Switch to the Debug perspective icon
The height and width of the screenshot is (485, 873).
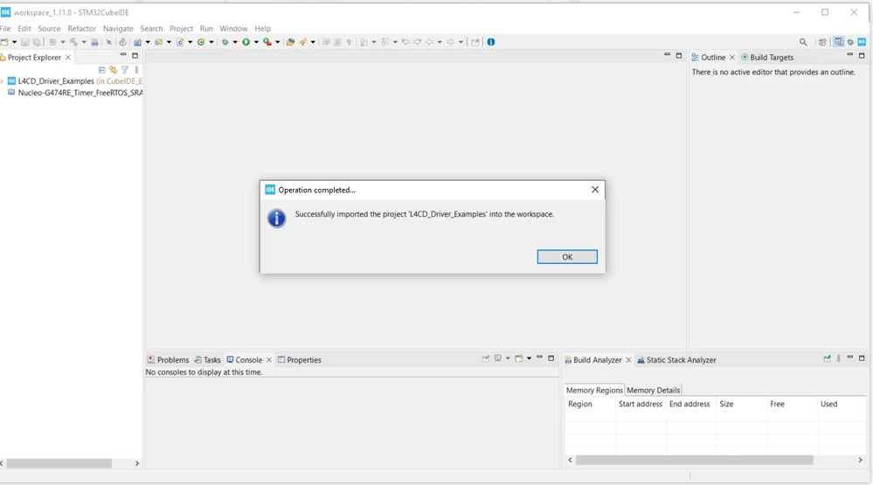pos(850,42)
